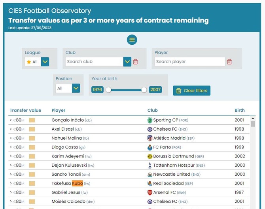The width and height of the screenshot is (265, 209).
Task: Focus the Search club input field
Action: (x=94, y=62)
